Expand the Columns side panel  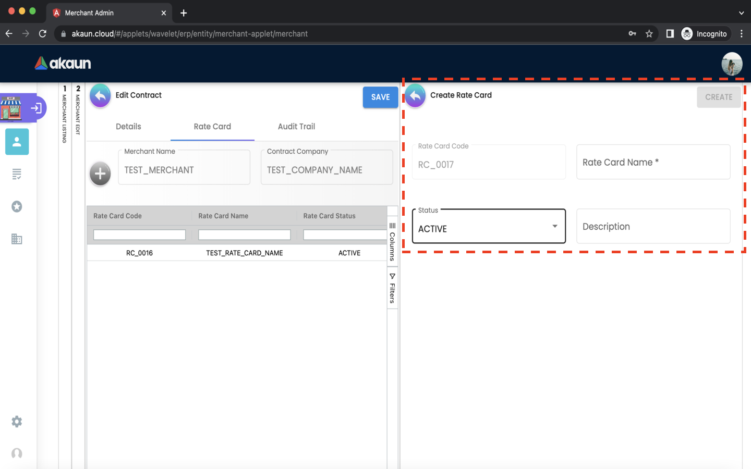coord(392,242)
